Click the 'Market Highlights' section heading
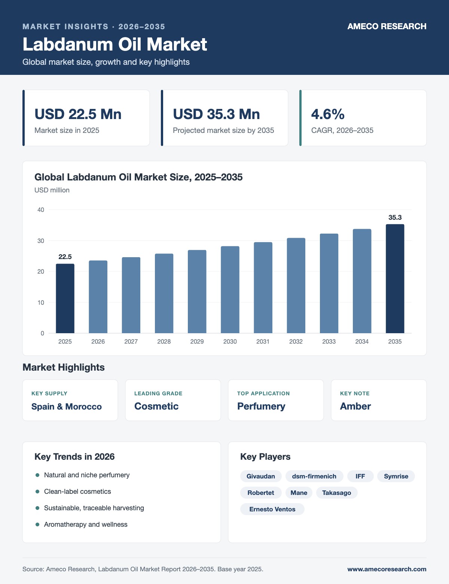Viewport: 449px width, 584px height. tap(64, 367)
